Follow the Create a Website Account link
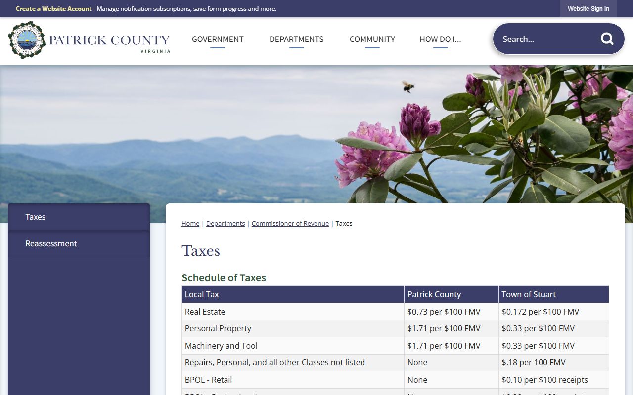Viewport: 633px width, 395px height. point(54,9)
